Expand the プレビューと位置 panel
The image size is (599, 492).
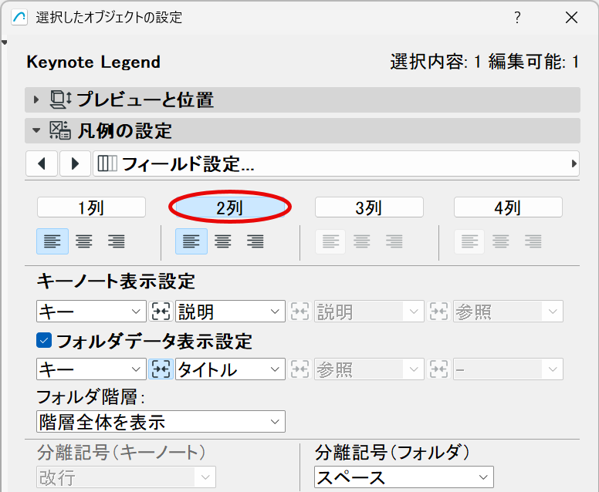36,100
